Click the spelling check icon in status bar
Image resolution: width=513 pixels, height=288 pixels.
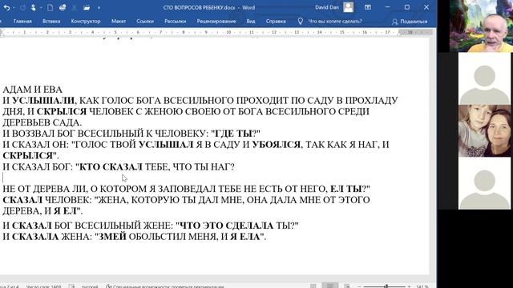tap(71, 286)
